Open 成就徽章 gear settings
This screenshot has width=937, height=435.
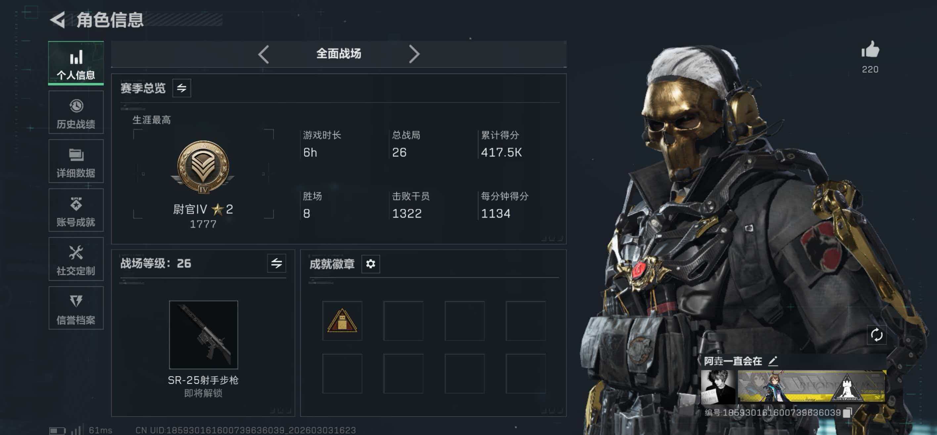point(371,263)
